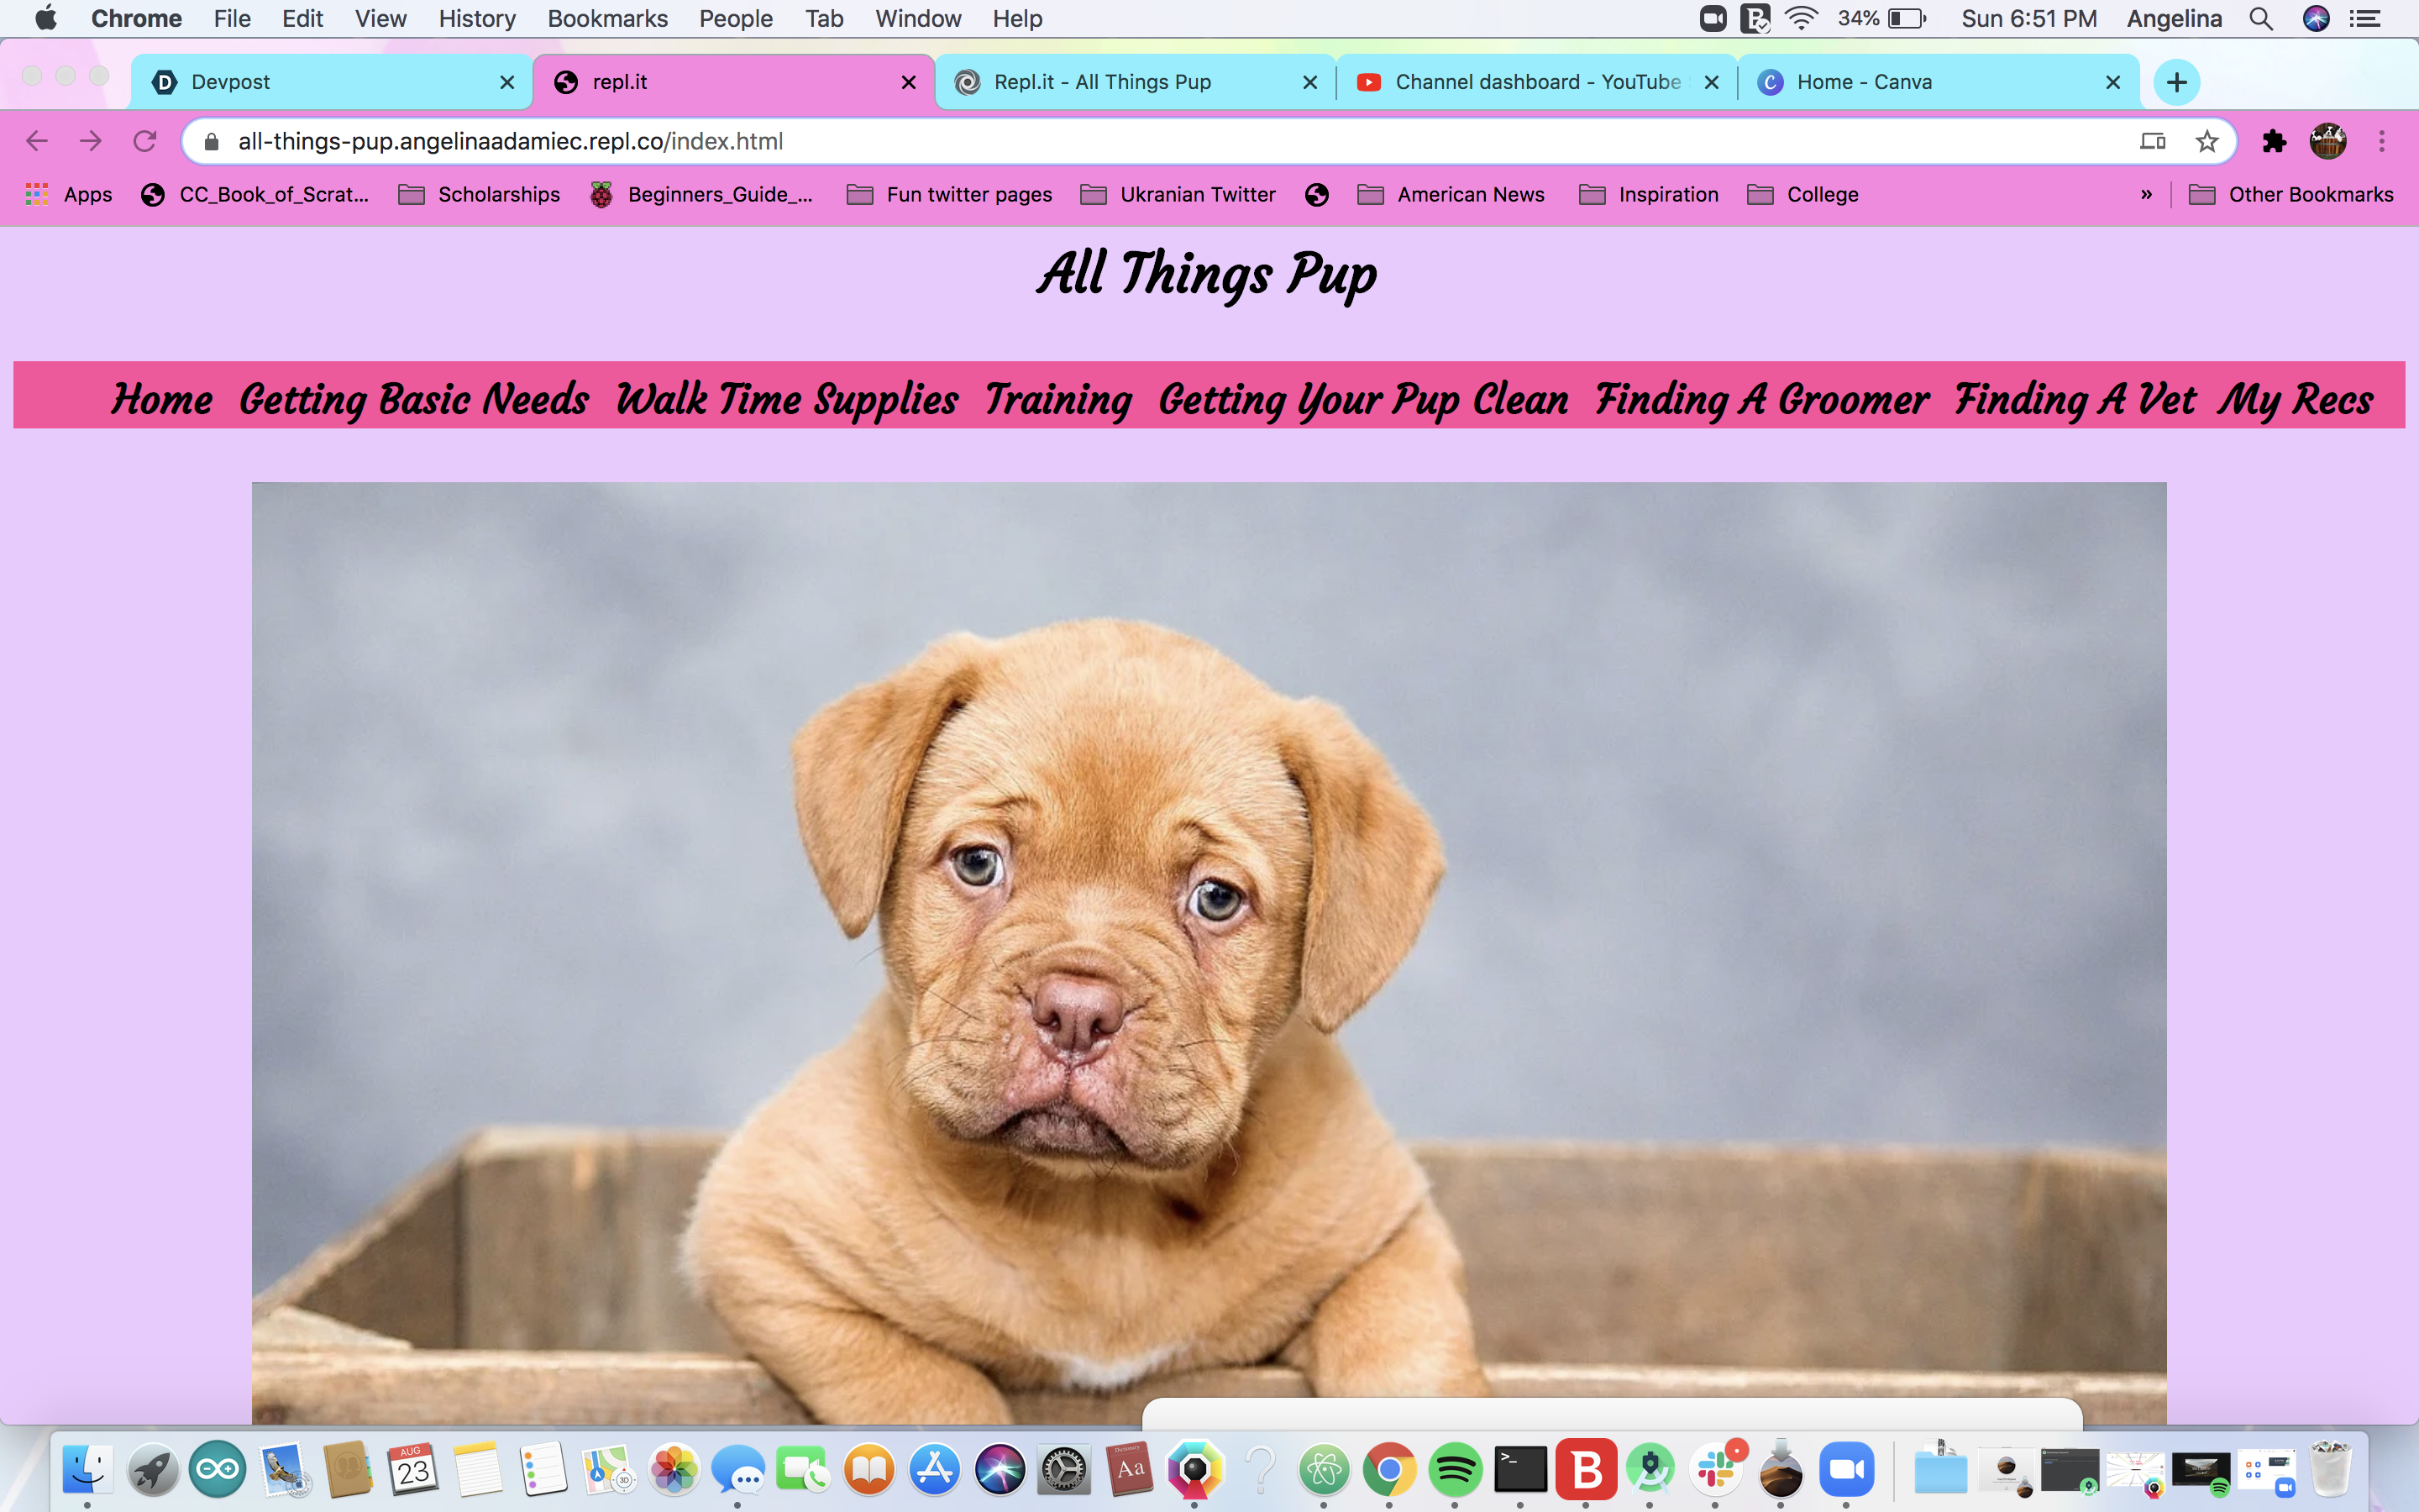Go to the Finding A Groomer page

[1761, 399]
